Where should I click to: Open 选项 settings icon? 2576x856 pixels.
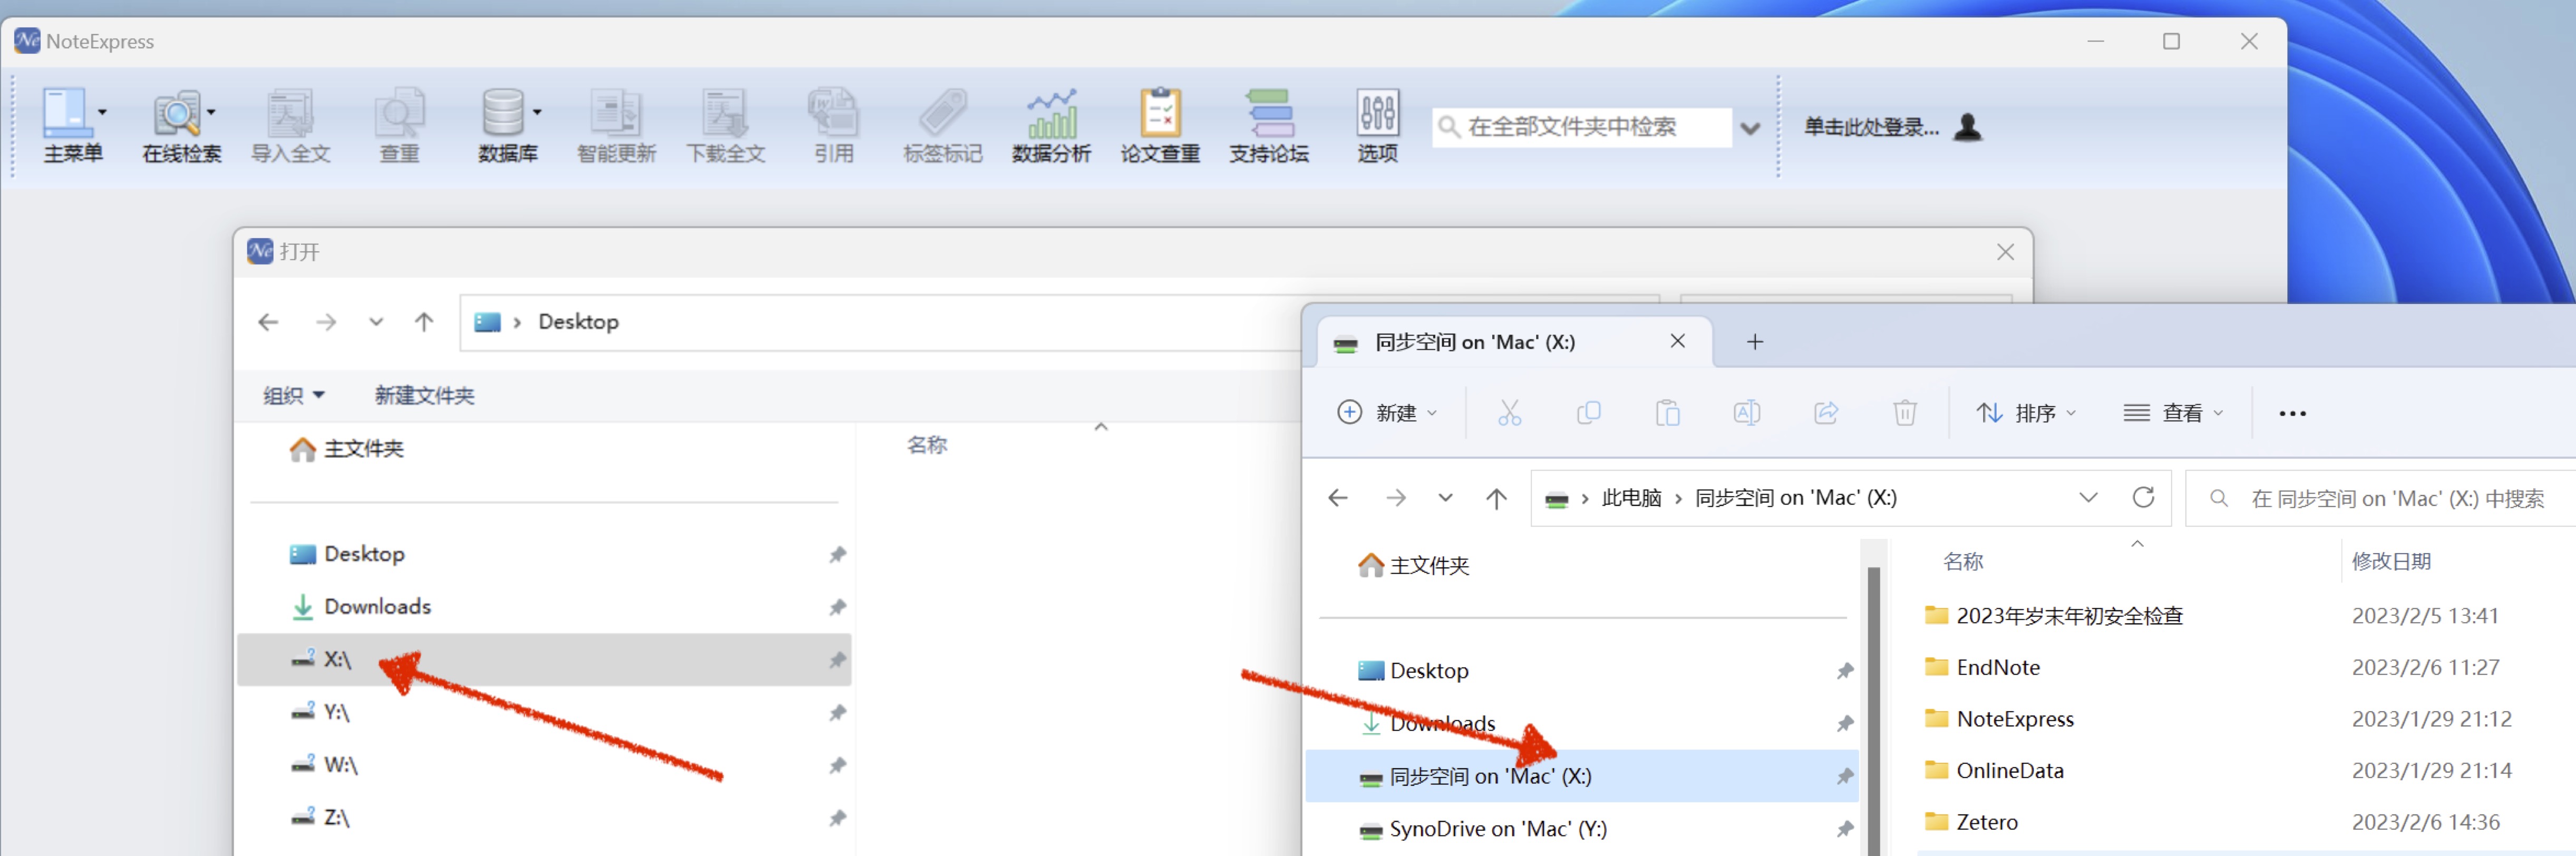pos(1377,113)
